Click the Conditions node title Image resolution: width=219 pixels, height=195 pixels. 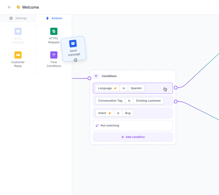(x=109, y=76)
